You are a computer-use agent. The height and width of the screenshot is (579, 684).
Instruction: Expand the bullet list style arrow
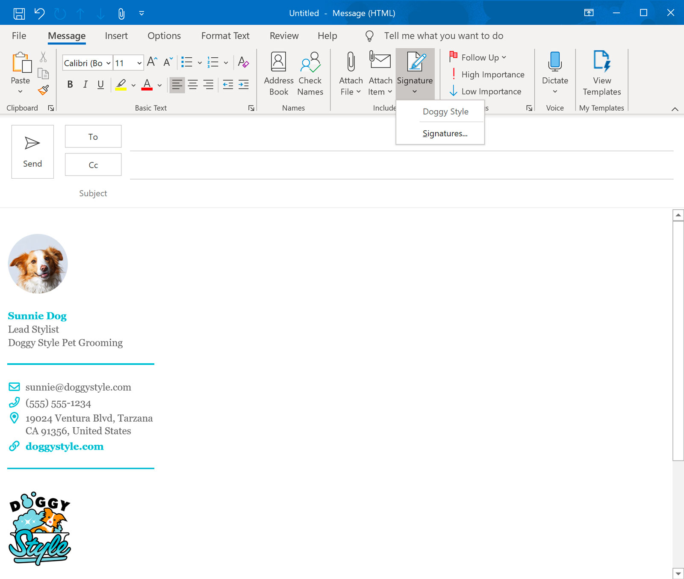[200, 63]
